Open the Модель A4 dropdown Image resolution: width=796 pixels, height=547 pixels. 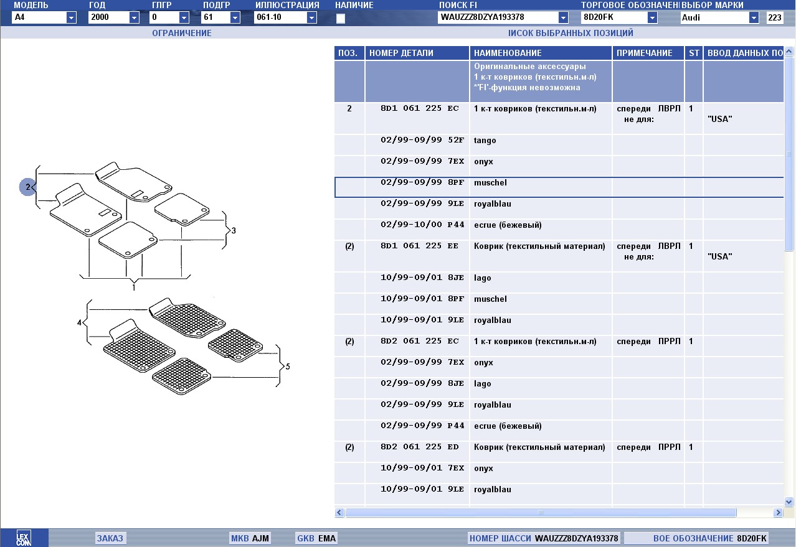71,18
